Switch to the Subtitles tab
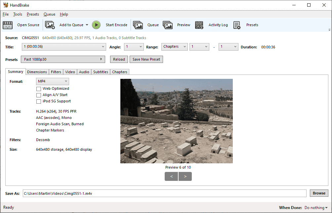This screenshot has height=213, width=332. (x=101, y=72)
